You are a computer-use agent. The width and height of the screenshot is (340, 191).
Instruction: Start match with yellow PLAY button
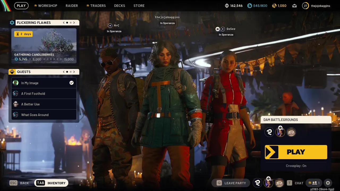[x=296, y=152]
